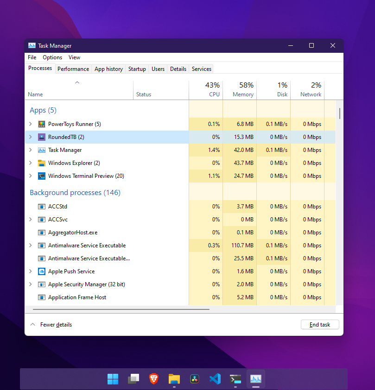The height and width of the screenshot is (390, 375).
Task: Select Background processes (146) header
Action: click(75, 193)
